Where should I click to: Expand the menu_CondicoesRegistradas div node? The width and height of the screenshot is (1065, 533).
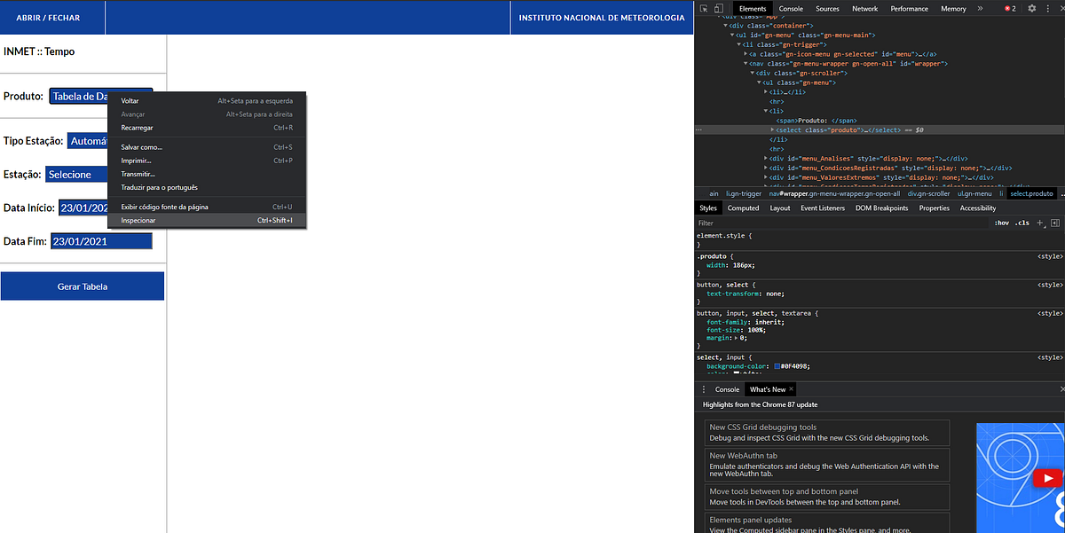[x=766, y=168]
